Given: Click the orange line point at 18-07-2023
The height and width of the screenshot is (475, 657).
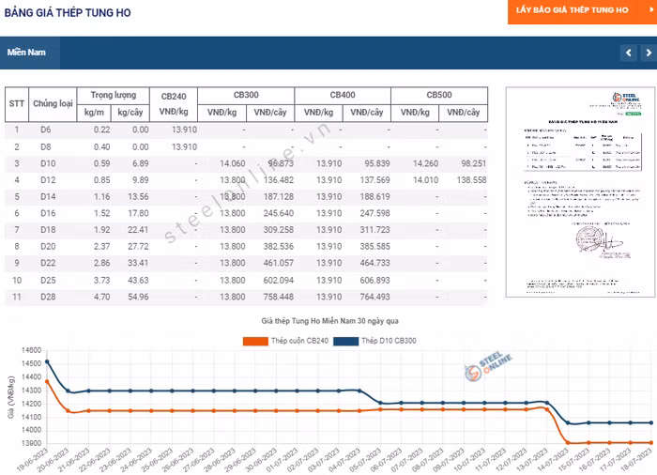Looking at the screenshot, I should tap(651, 443).
